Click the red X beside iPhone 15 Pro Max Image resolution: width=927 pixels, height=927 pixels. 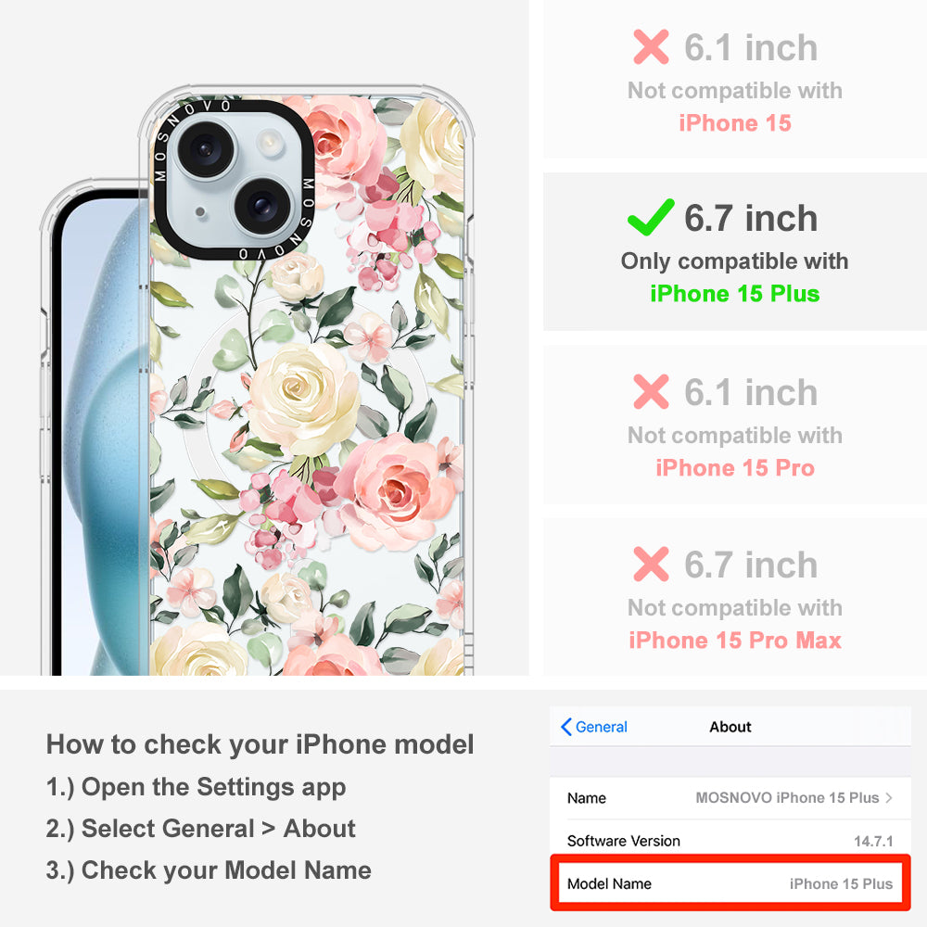pos(651,564)
